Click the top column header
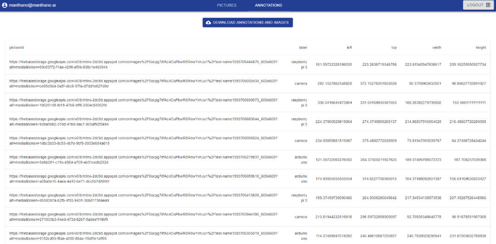Viewport: 496px width, 244px height. 394,48
